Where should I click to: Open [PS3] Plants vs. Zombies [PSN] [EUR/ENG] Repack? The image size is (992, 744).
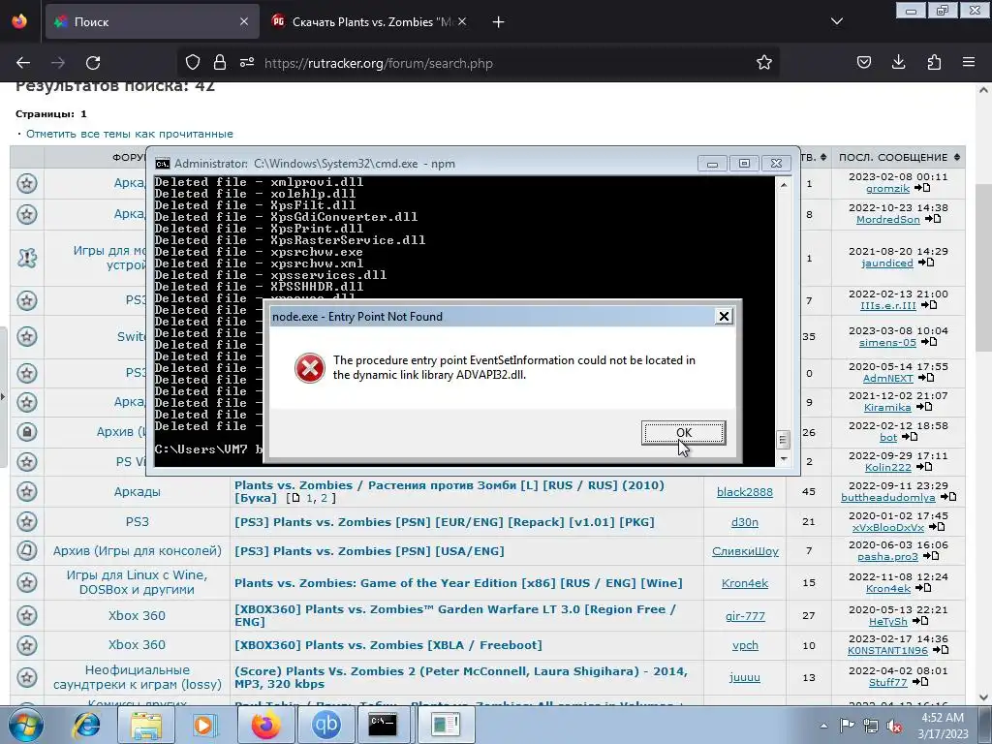click(x=444, y=522)
